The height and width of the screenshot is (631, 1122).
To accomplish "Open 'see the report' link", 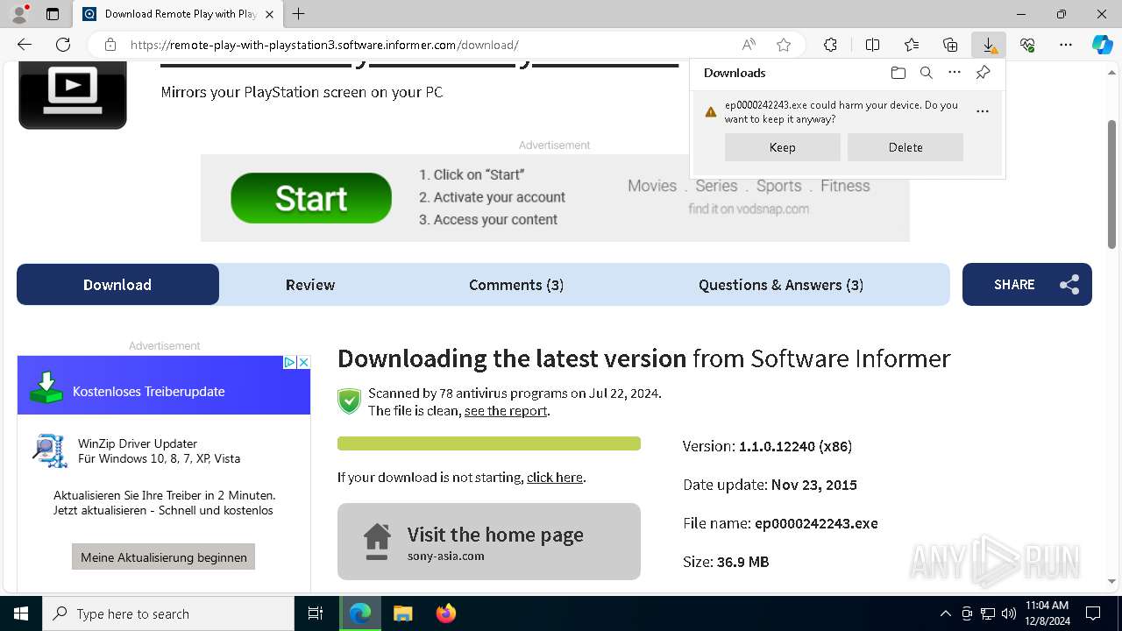I will [x=506, y=411].
